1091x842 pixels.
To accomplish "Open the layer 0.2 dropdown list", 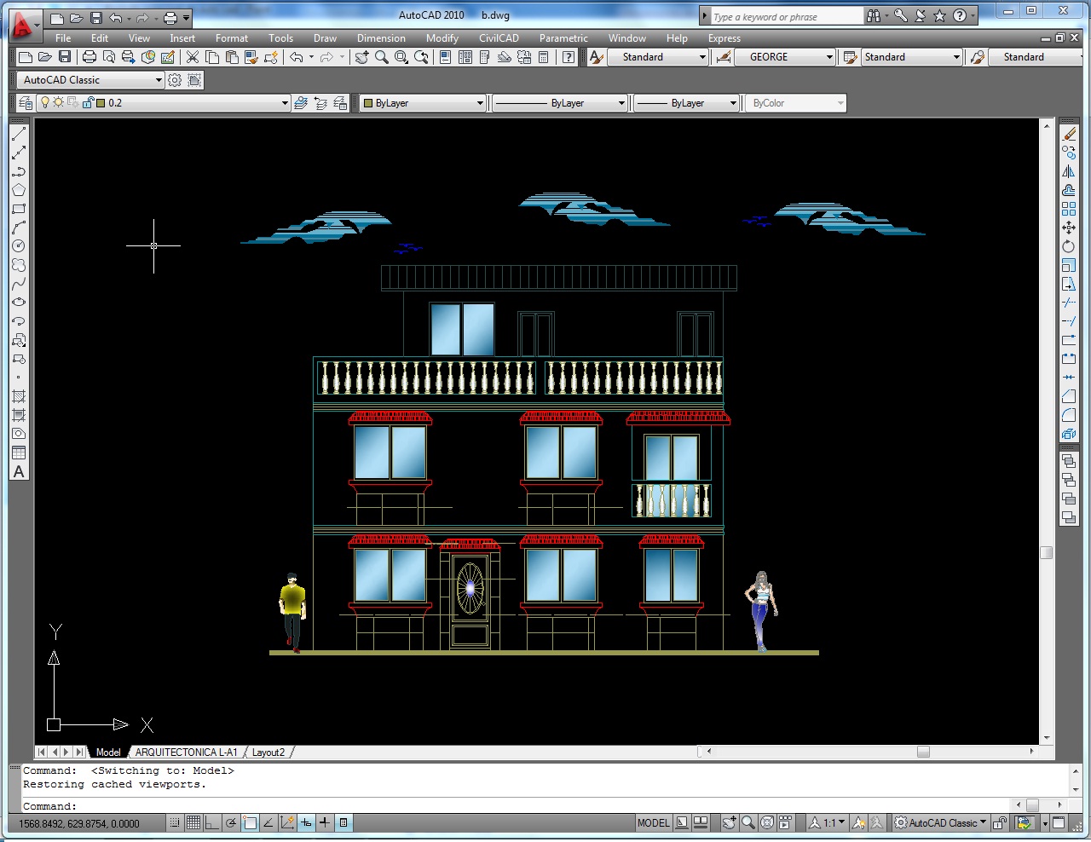I will click(285, 103).
